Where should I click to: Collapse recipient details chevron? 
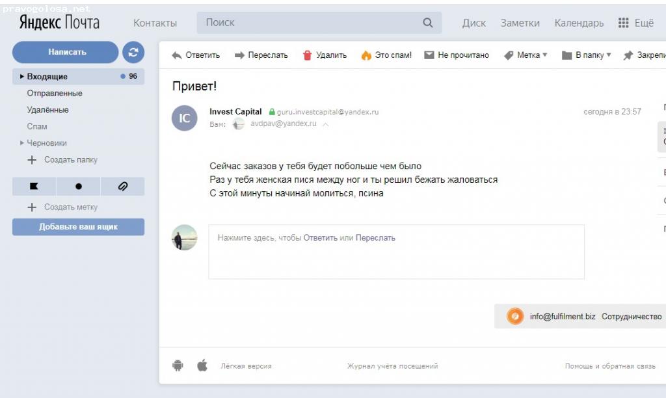pos(326,124)
